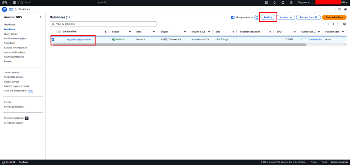Open the Singapore region dropdown
Viewport: 351px width, 165px height.
(304, 3)
